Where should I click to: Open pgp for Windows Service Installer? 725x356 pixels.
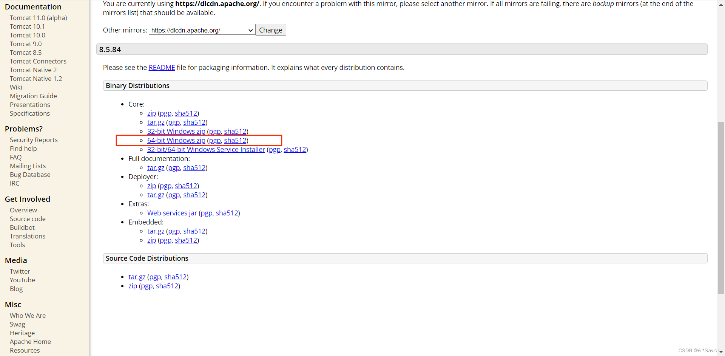click(x=275, y=150)
